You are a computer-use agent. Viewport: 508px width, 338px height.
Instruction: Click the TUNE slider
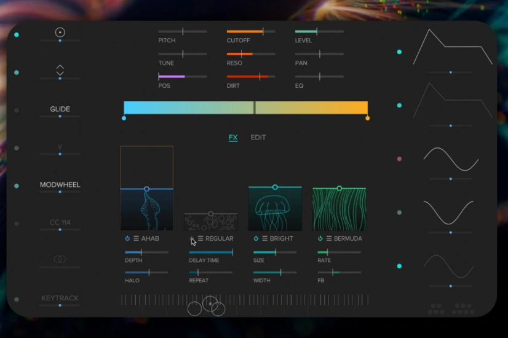pyautogui.click(x=183, y=53)
